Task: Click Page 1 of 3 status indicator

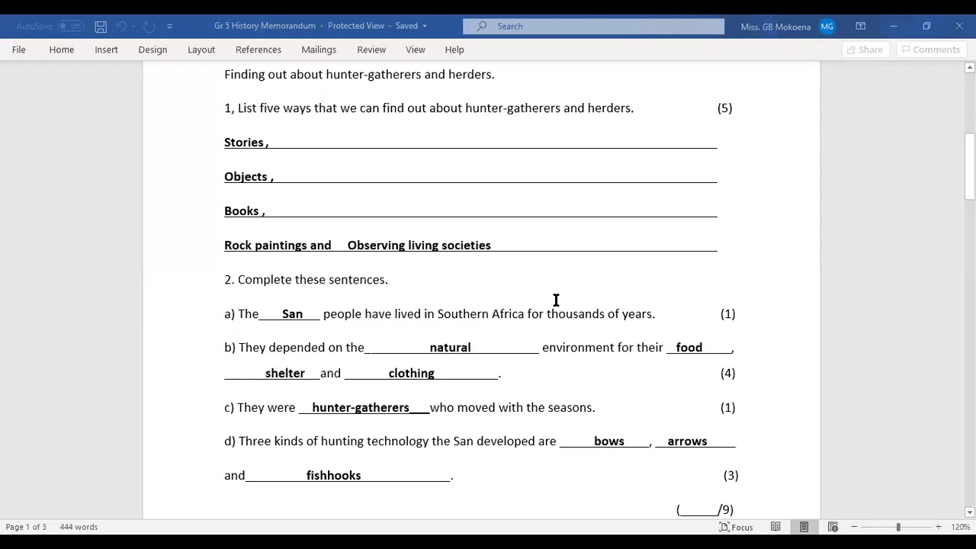Action: [26, 527]
